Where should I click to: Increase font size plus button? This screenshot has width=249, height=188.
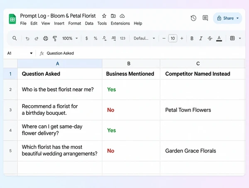[x=182, y=38]
